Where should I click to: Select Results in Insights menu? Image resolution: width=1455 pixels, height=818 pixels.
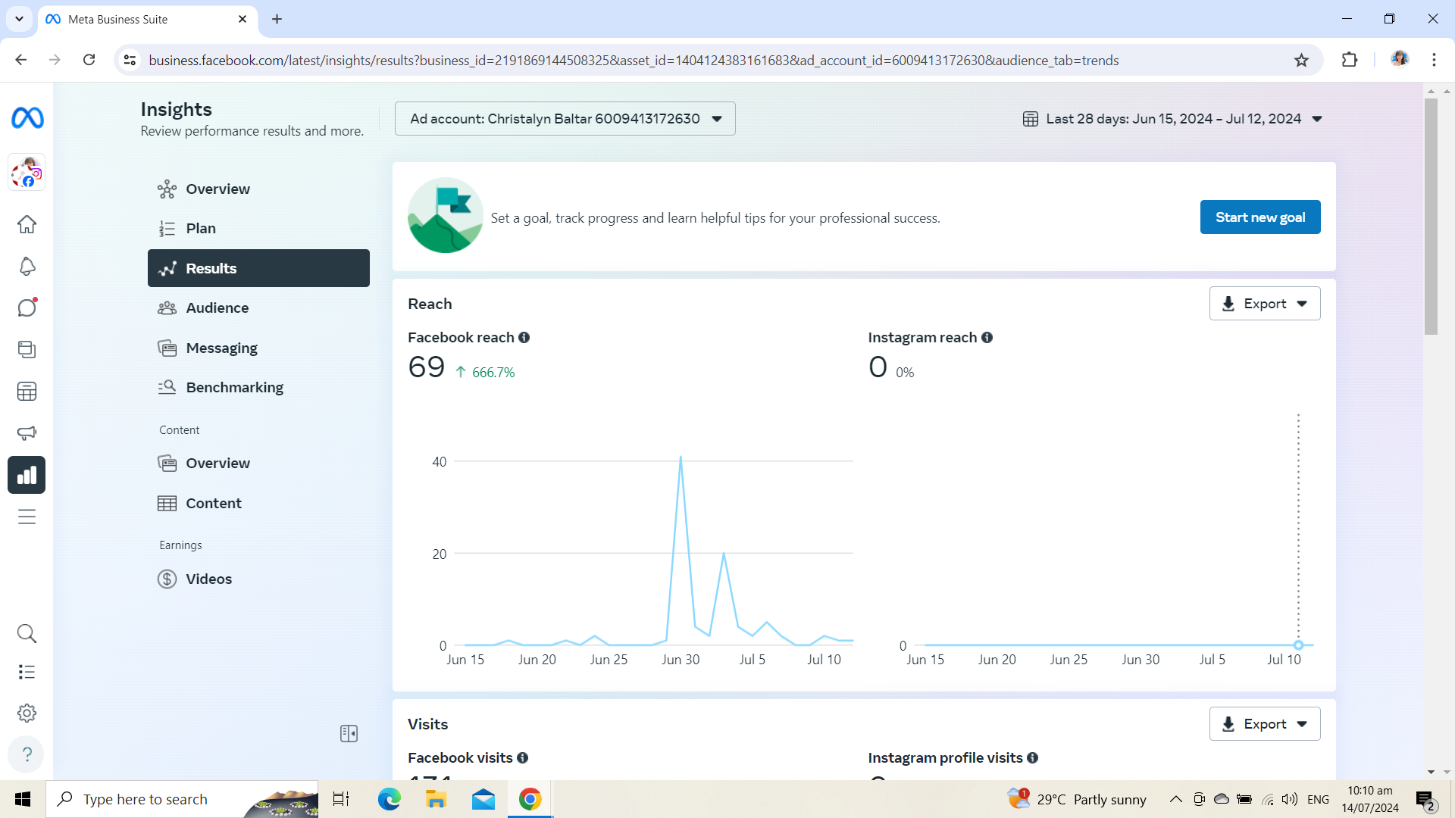pos(258,268)
